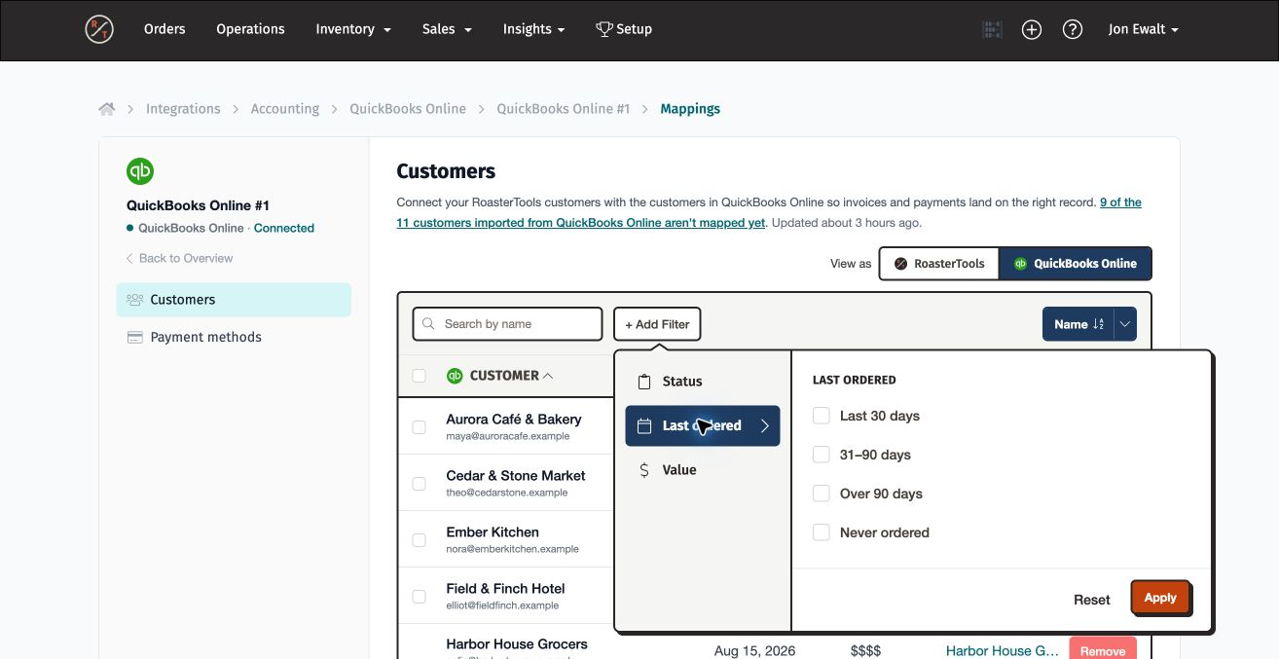Tick the select-all checkbox in the table header
Image resolution: width=1279 pixels, height=659 pixels.
[420, 376]
